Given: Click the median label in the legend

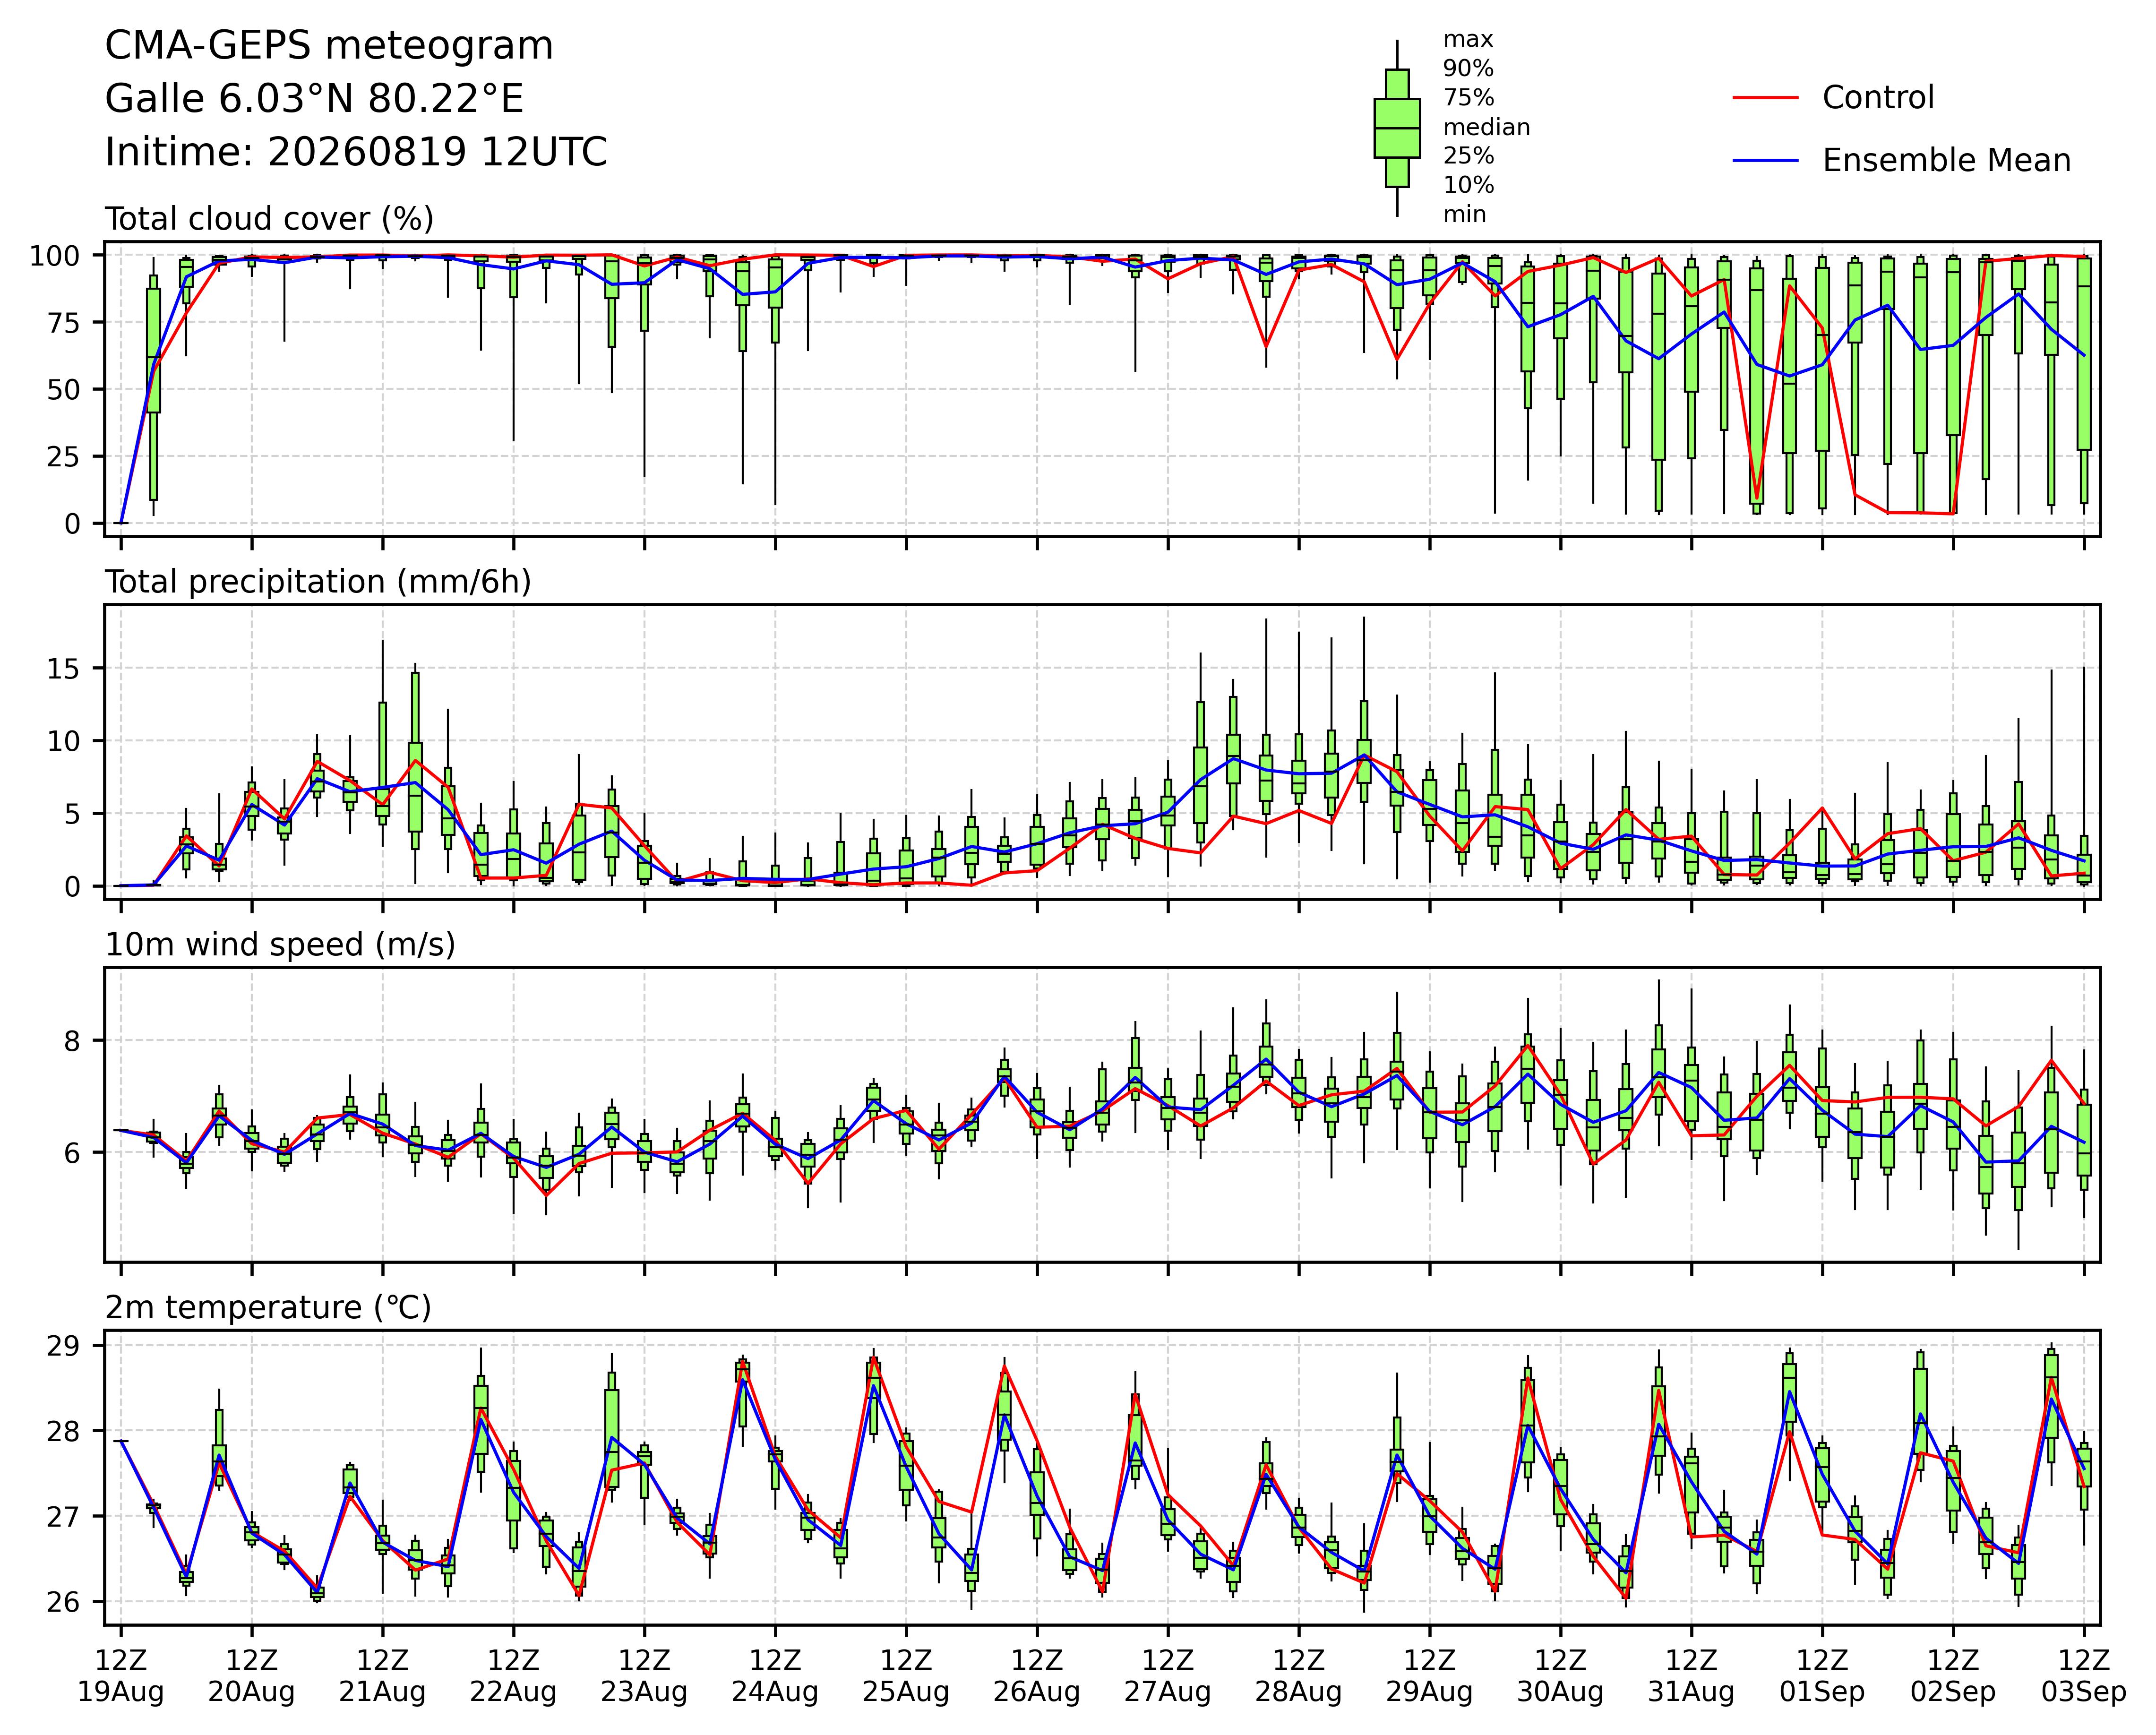Looking at the screenshot, I should point(1486,128).
